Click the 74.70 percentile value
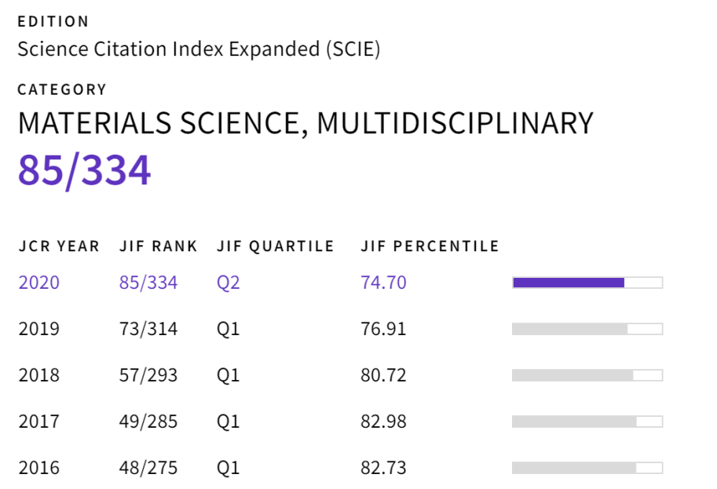The height and width of the screenshot is (489, 717). (x=383, y=283)
